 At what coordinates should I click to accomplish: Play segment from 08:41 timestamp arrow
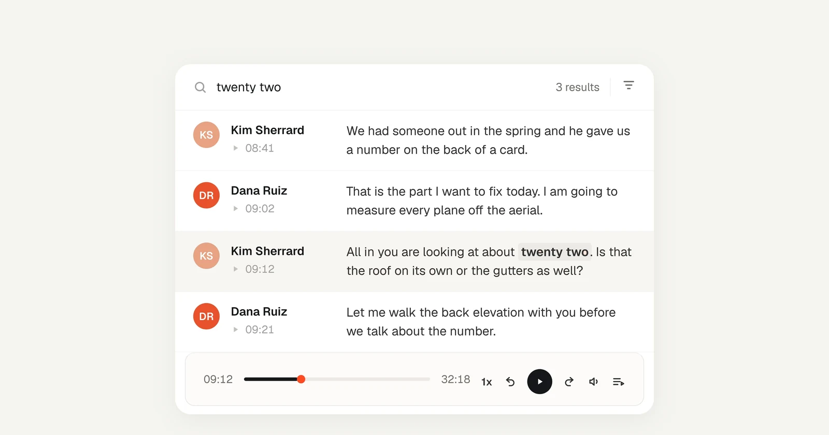pyautogui.click(x=236, y=148)
